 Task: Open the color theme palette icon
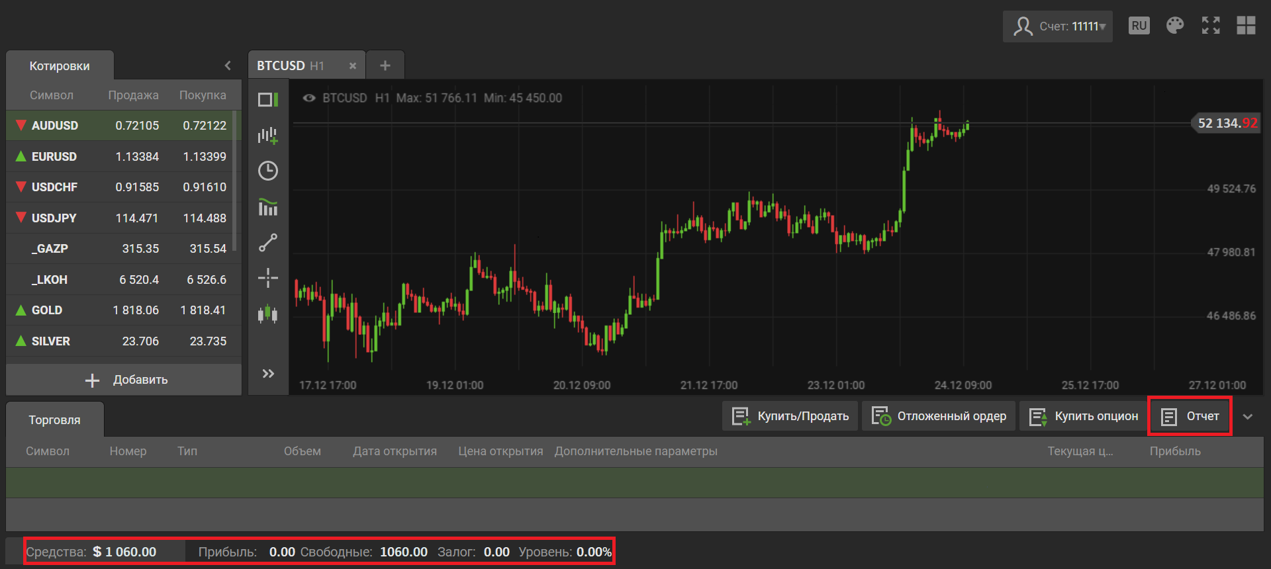pyautogui.click(x=1175, y=26)
